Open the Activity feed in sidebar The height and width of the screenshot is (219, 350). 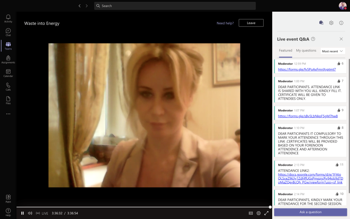[8, 18]
